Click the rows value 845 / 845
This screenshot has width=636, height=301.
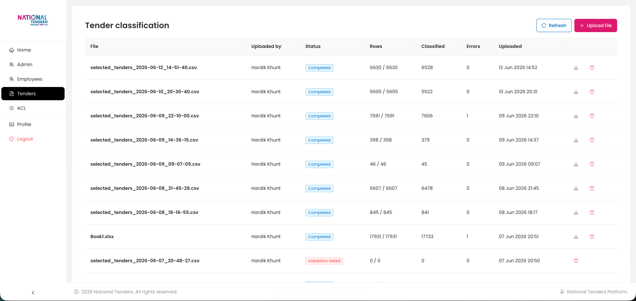[x=381, y=212]
